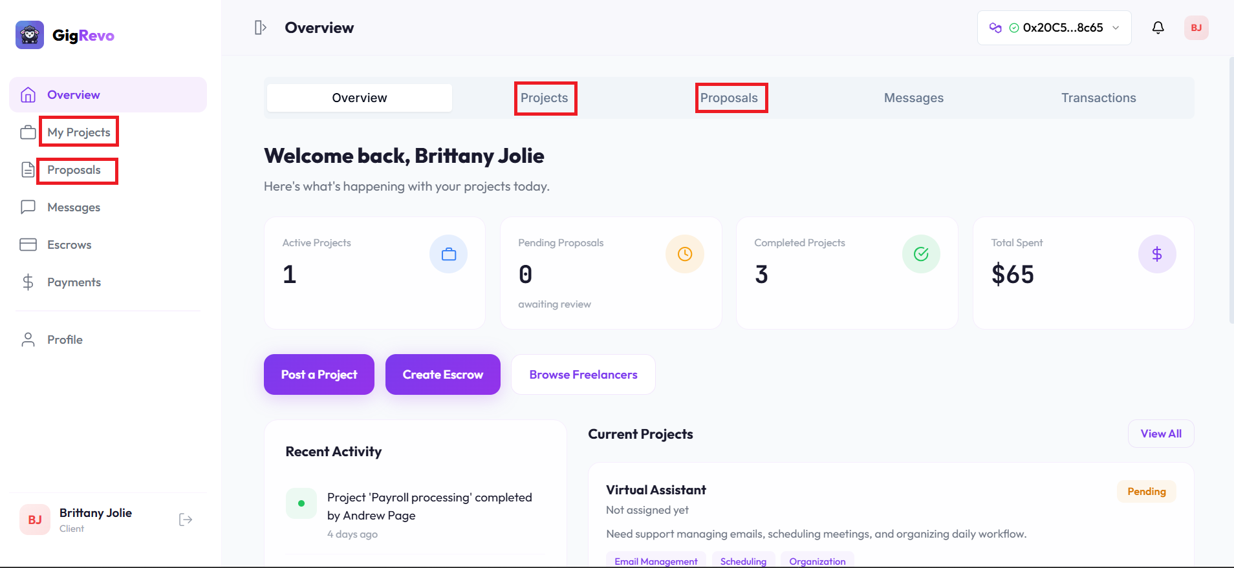
Task: Click View All for Current Projects
Action: click(x=1161, y=434)
